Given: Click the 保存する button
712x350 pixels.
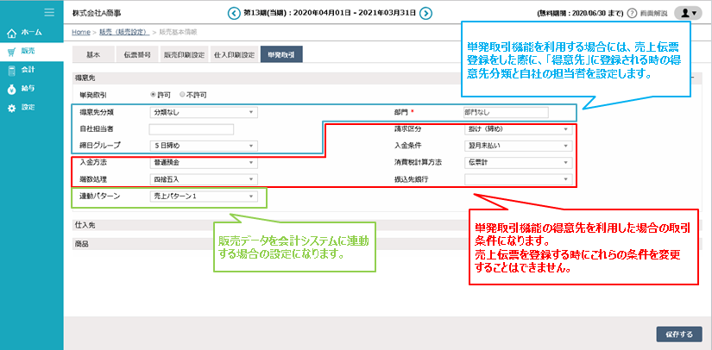Looking at the screenshot, I should point(679,334).
